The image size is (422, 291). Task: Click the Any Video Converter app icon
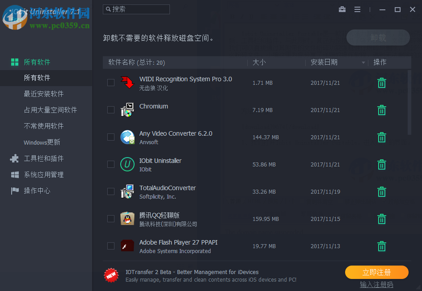pyautogui.click(x=127, y=137)
